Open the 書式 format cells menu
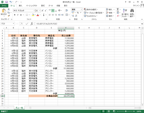The width and height of the screenshot is (144, 113). 110,16
